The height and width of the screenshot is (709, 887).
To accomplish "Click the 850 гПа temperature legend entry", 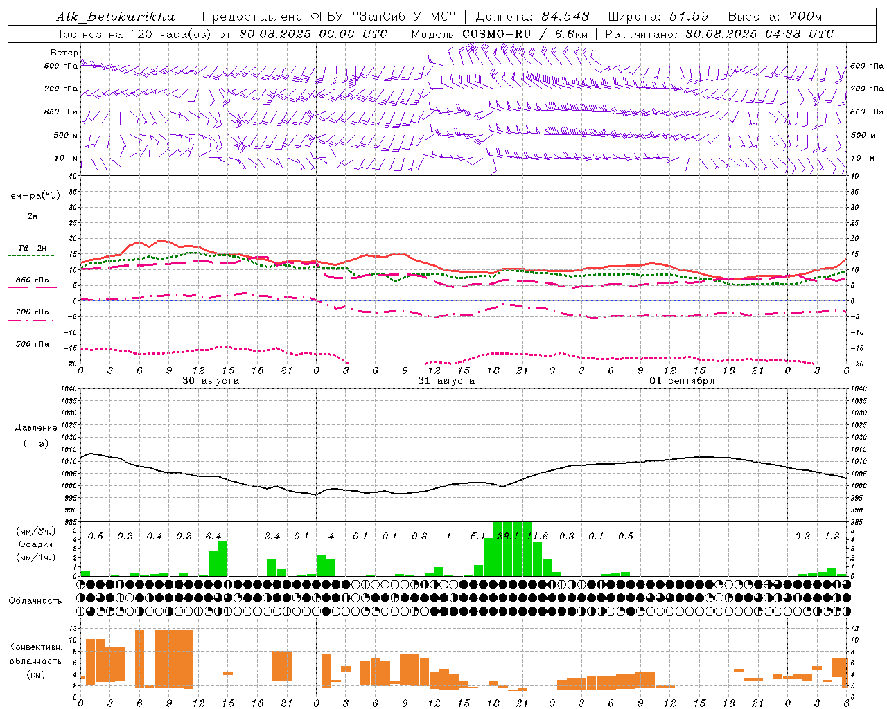I will 33,280.
